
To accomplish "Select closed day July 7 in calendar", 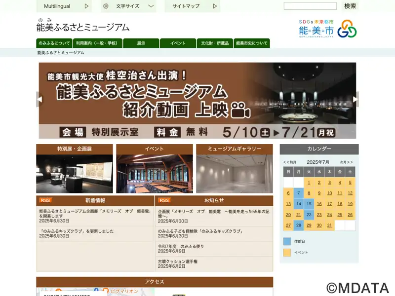I will click(x=299, y=193).
